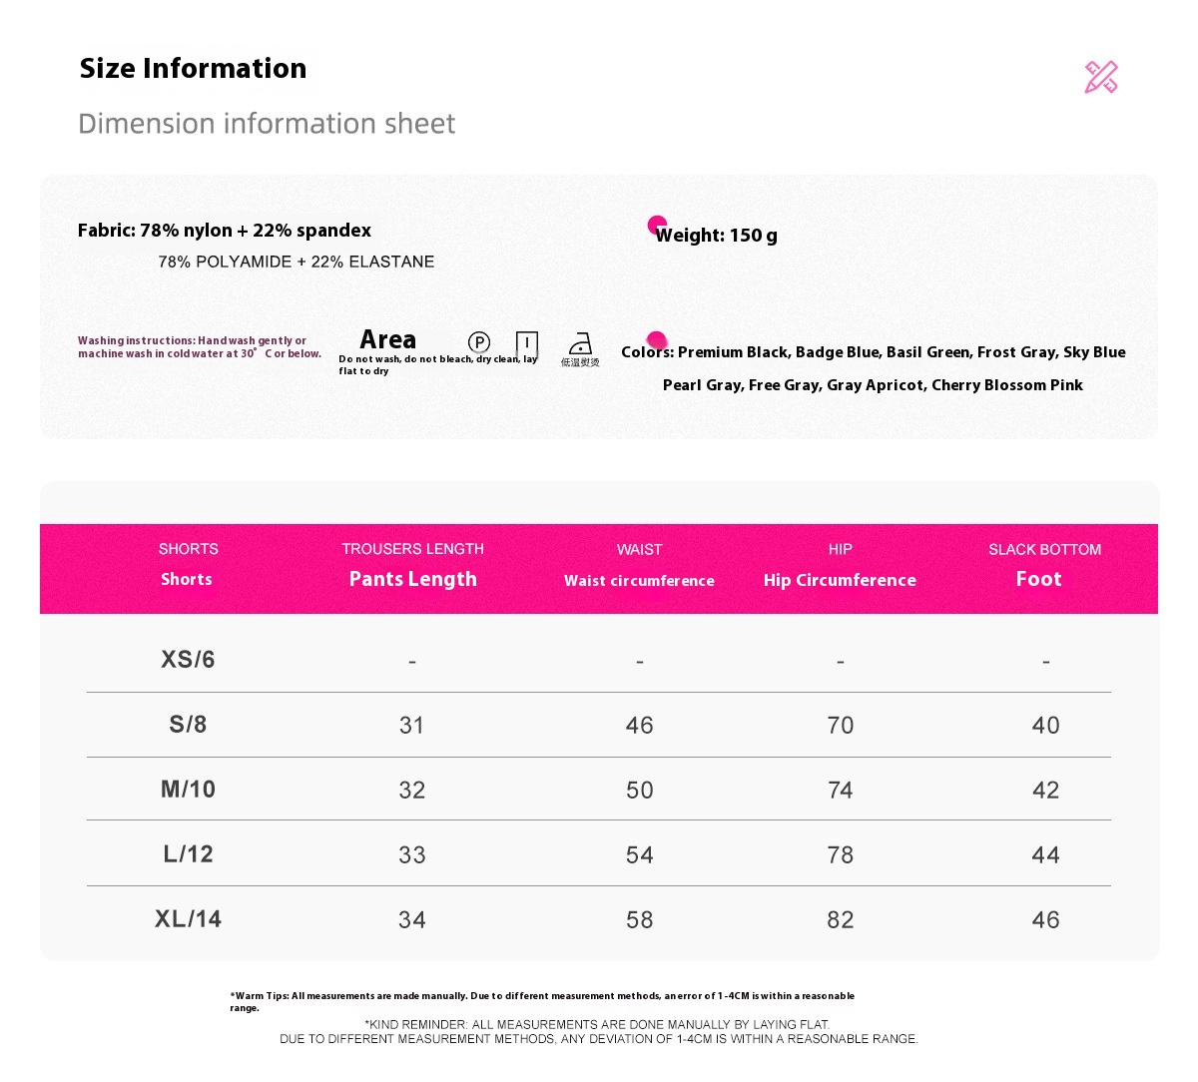1198x1082 pixels.
Task: Select the XL/14 size row label
Action: coord(188,918)
